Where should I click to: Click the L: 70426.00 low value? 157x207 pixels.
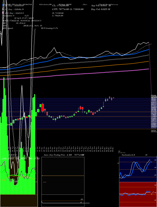pyautogui.click(x=58, y=16)
